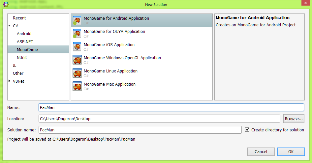Choose MonoGame Mac Application template text
312x163 pixels.
109,84
